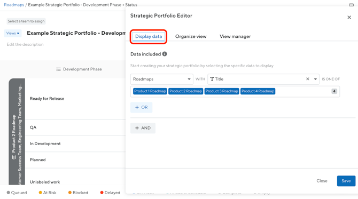Click the portfolio title heading
The height and width of the screenshot is (199, 358).
(76, 33)
